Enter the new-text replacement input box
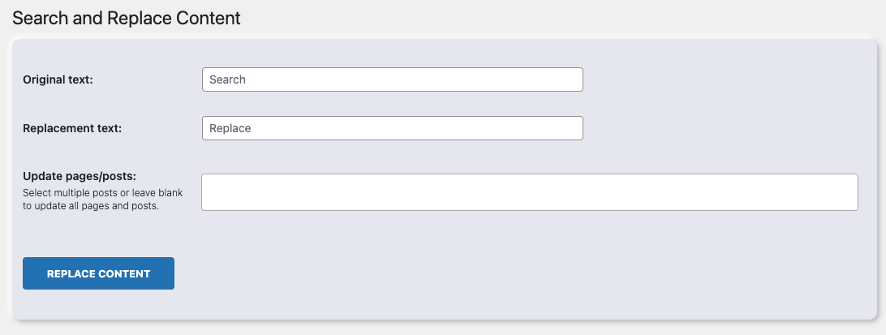Image resolution: width=886 pixels, height=335 pixels. click(392, 128)
